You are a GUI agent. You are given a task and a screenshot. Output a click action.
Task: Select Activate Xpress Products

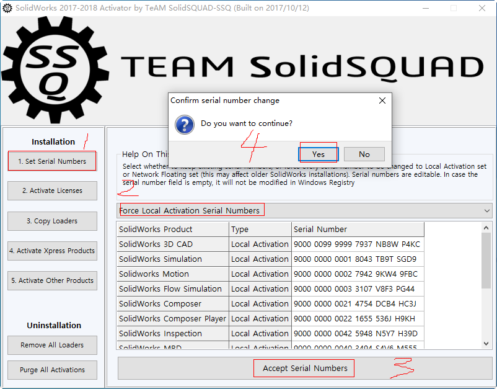tap(52, 251)
